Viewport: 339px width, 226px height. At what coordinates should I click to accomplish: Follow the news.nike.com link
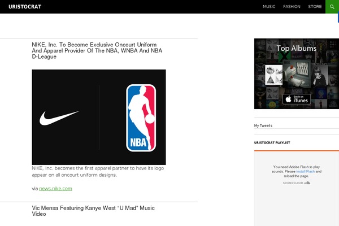55,189
